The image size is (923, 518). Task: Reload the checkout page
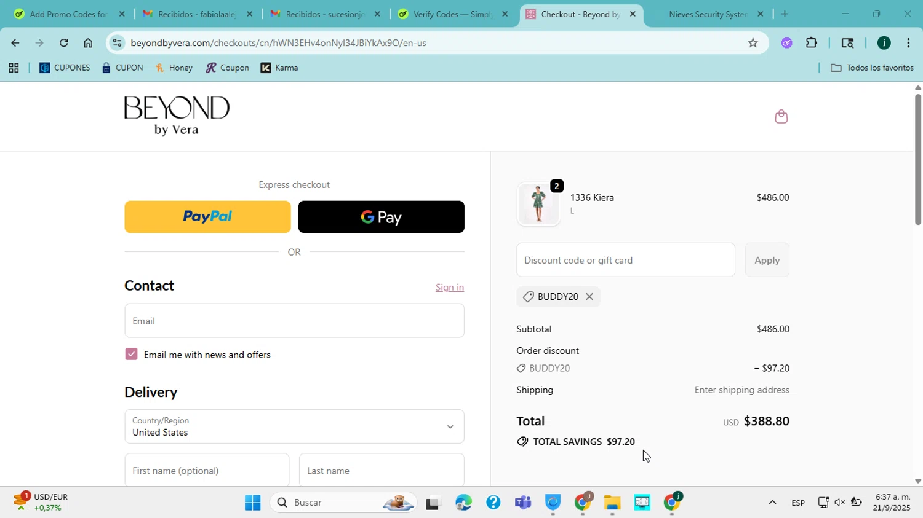pos(63,43)
